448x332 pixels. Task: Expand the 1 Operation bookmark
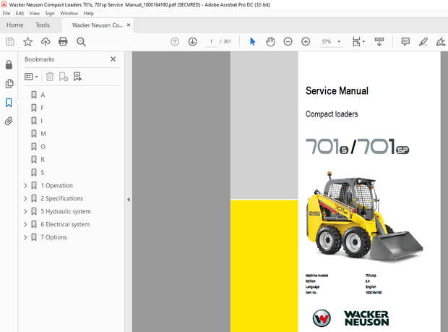coord(25,186)
